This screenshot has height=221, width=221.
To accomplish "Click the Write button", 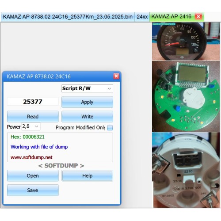I will tap(87, 117).
